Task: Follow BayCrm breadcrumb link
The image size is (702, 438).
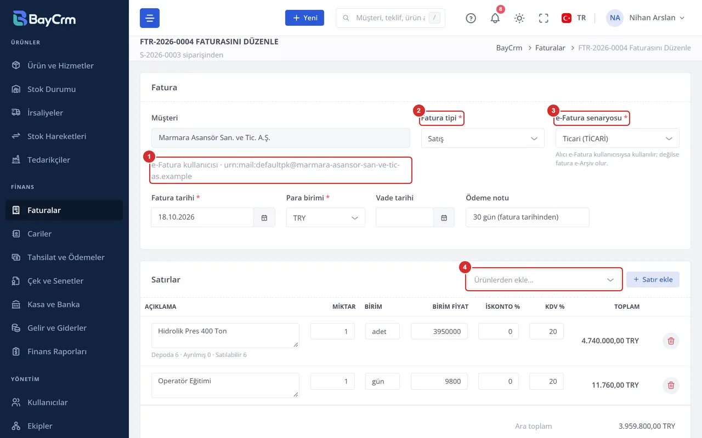Action: (x=509, y=48)
